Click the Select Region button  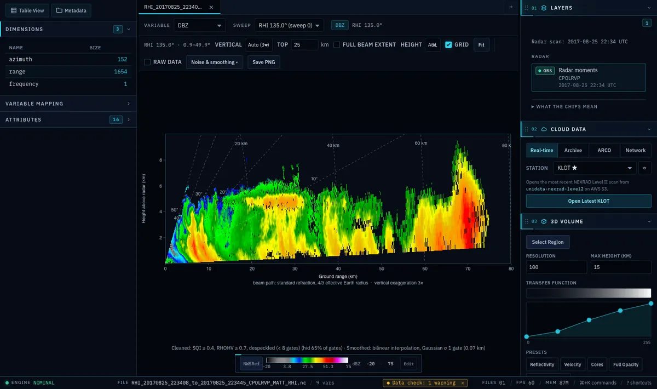548,242
